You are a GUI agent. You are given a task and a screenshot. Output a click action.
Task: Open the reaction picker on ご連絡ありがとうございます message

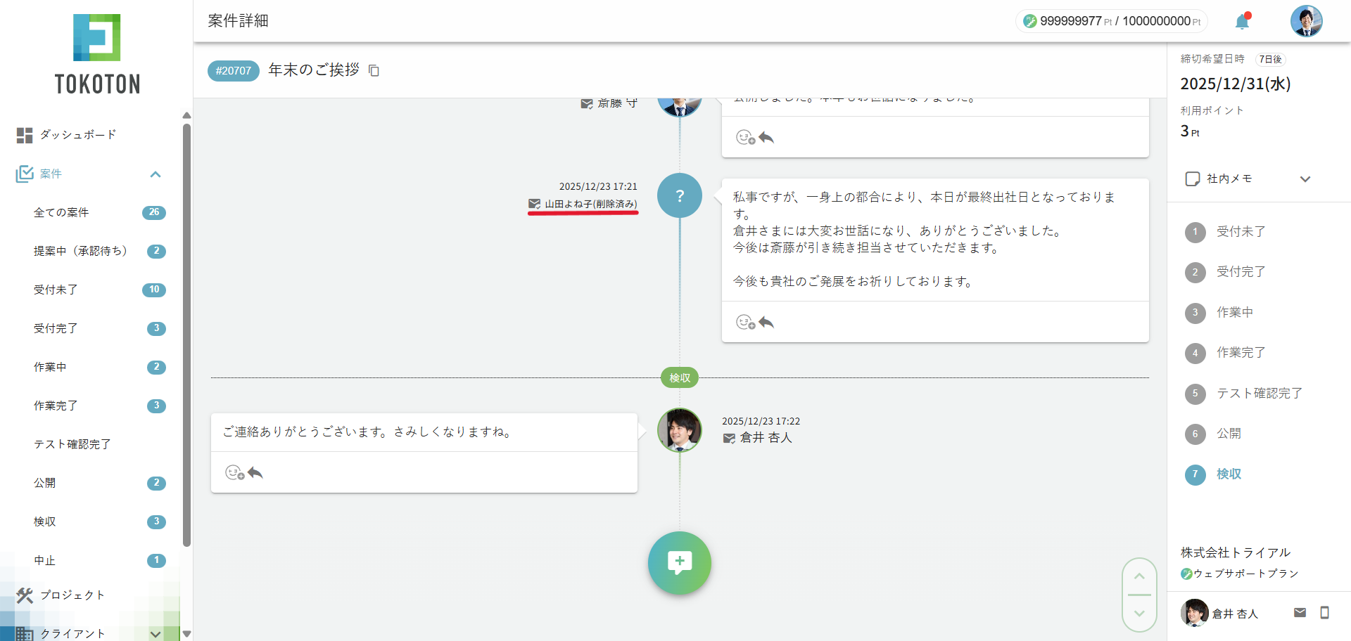pos(235,472)
